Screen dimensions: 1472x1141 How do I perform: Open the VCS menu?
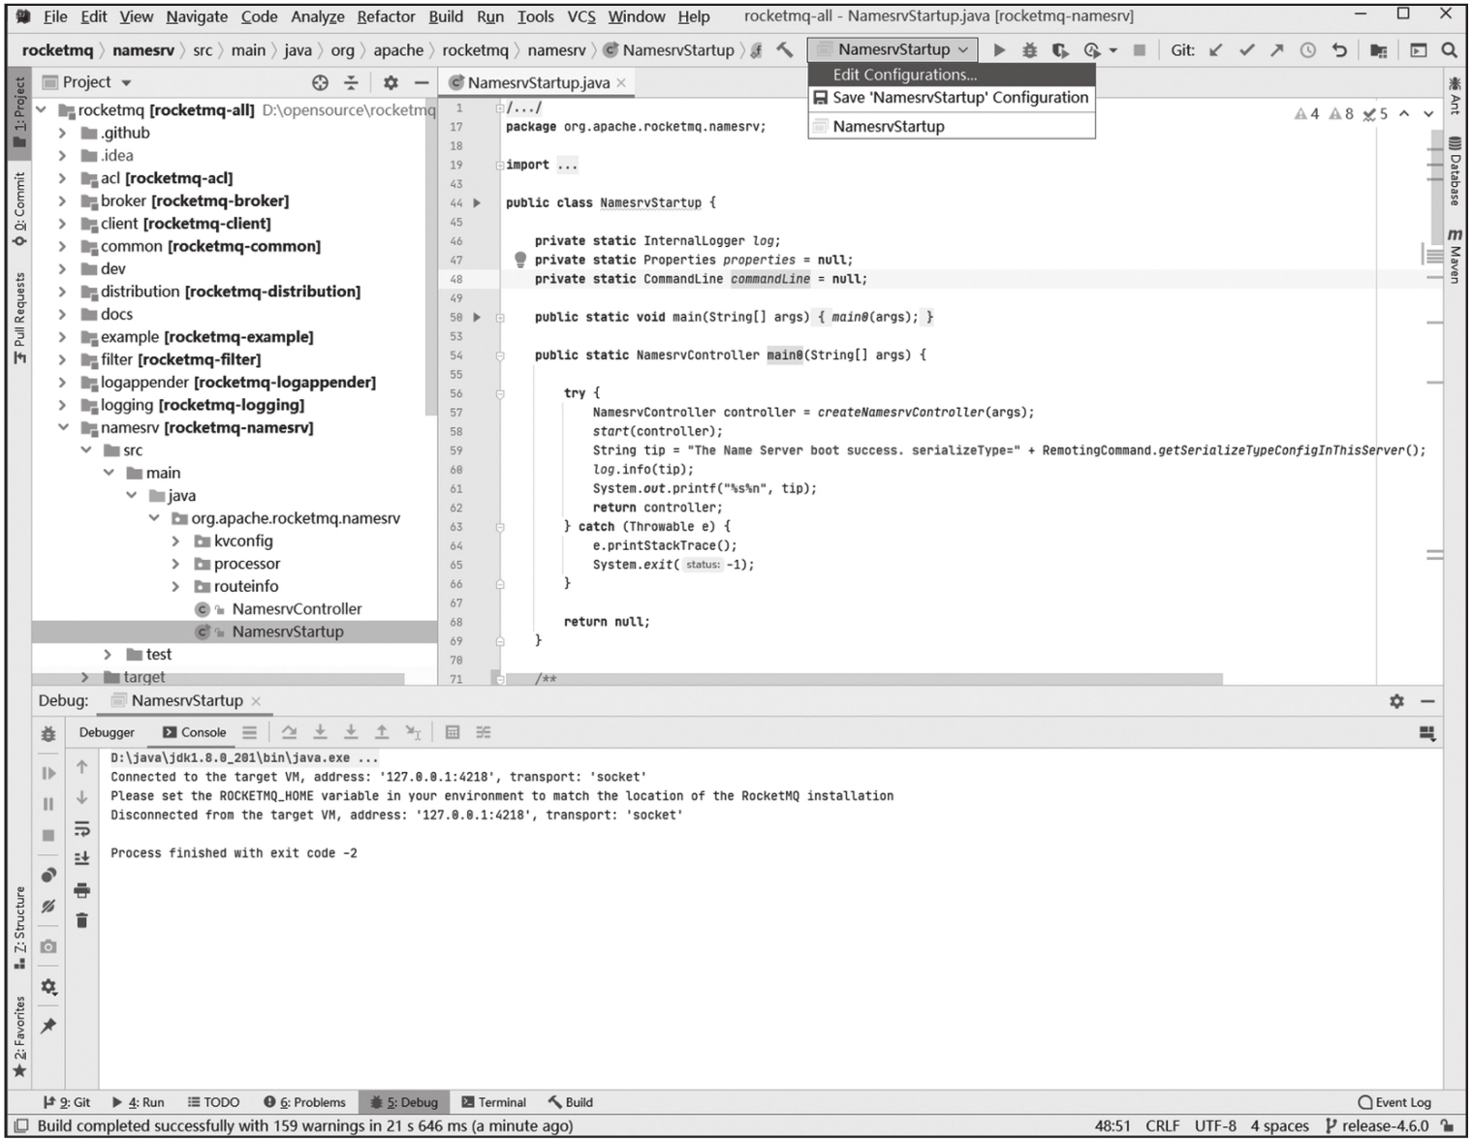click(x=581, y=16)
